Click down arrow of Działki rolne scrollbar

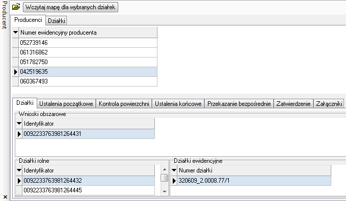tap(165, 191)
